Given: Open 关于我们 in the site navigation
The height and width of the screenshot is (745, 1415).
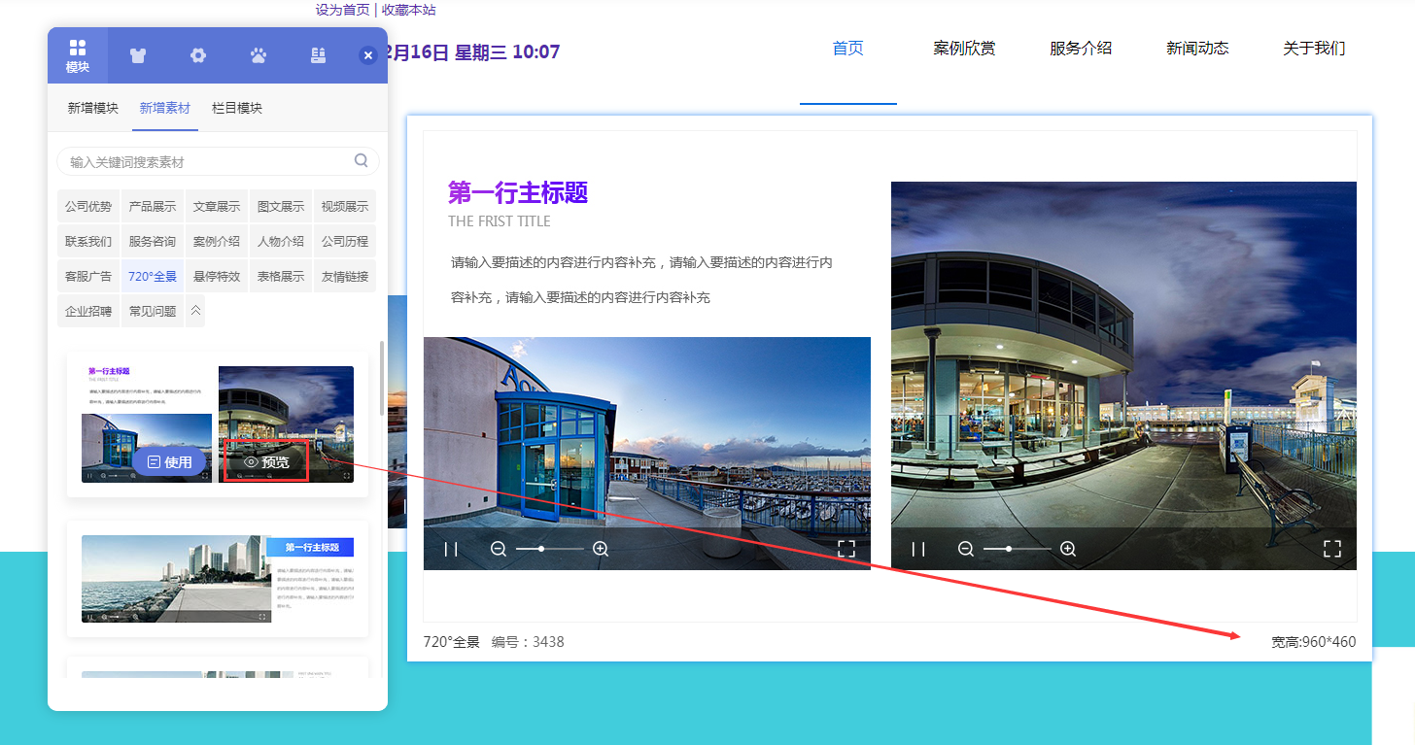Looking at the screenshot, I should [x=1314, y=49].
